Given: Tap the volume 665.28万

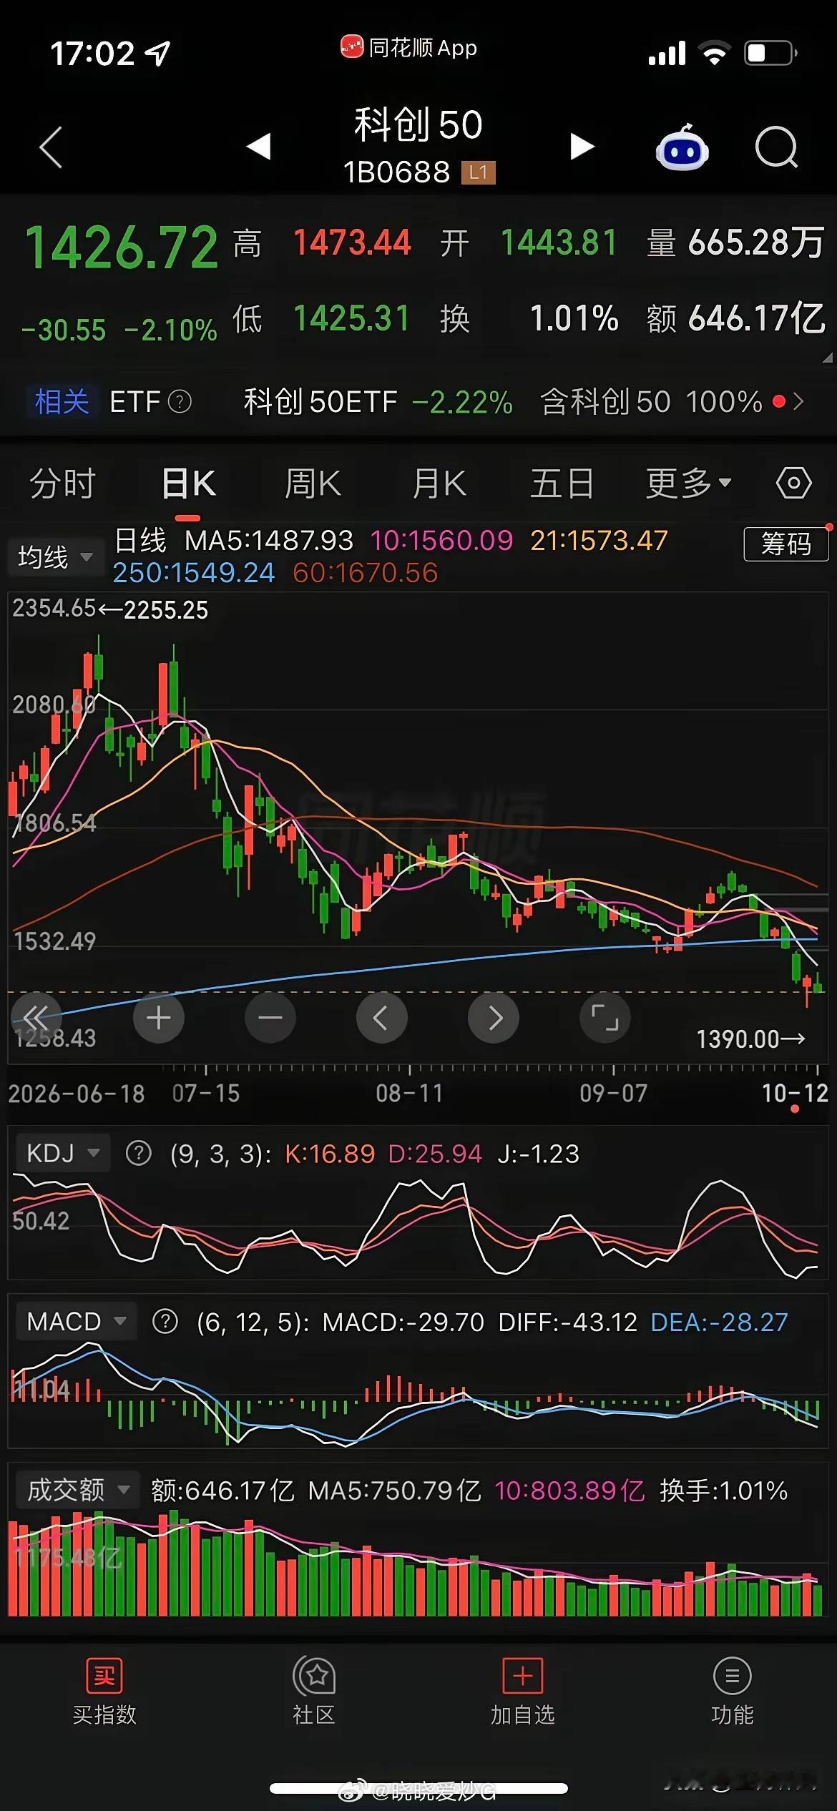Looking at the screenshot, I should [756, 242].
